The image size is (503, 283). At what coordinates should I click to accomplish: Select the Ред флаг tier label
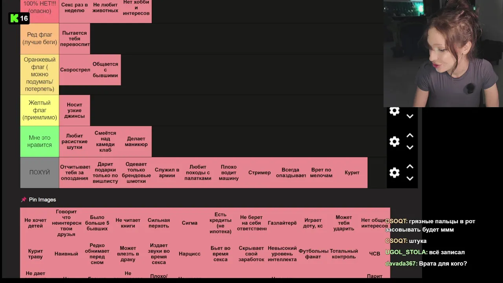pyautogui.click(x=40, y=39)
